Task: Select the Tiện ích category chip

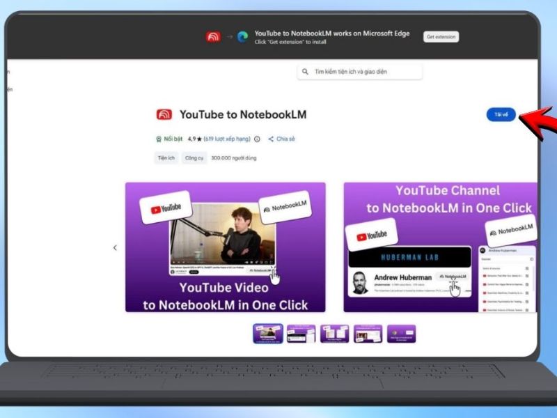Action: pos(166,158)
